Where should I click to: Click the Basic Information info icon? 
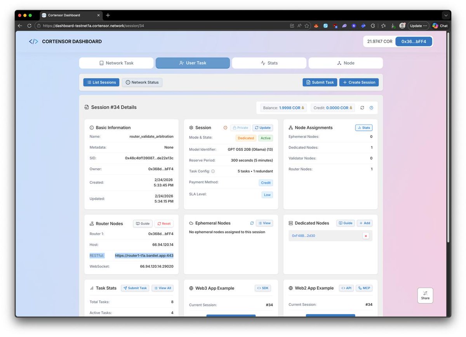[x=92, y=127]
